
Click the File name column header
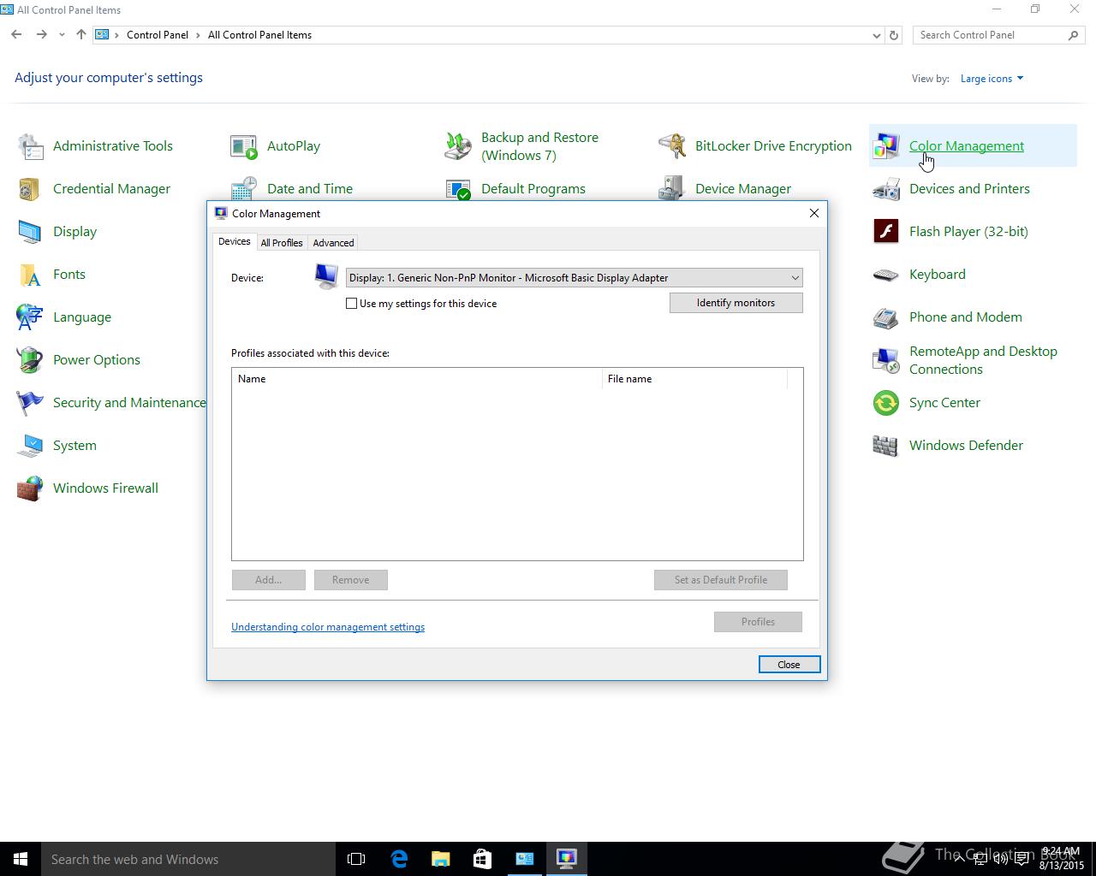(x=694, y=379)
